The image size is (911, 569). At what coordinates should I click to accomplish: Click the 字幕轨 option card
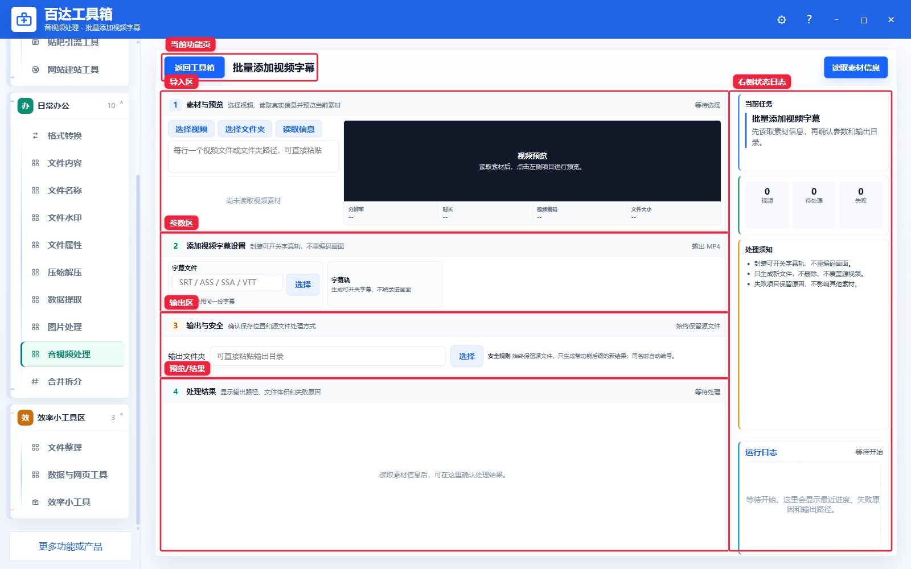[385, 284]
